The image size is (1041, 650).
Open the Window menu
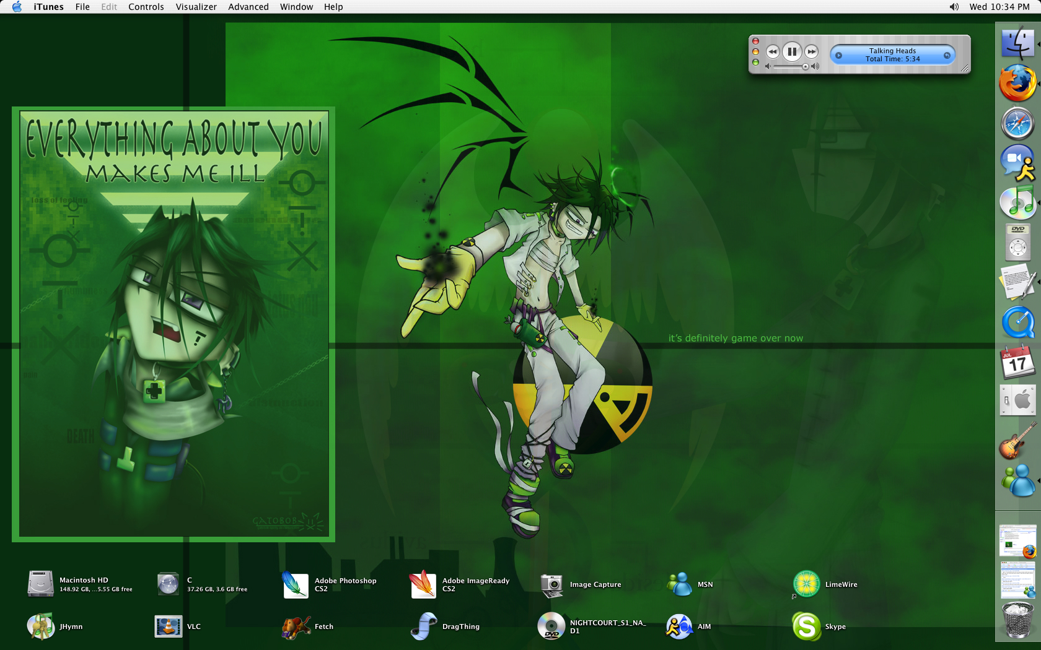coord(296,7)
